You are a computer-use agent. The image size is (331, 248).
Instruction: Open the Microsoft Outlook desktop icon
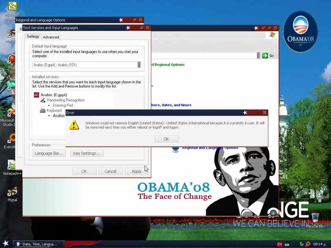pos(12,11)
